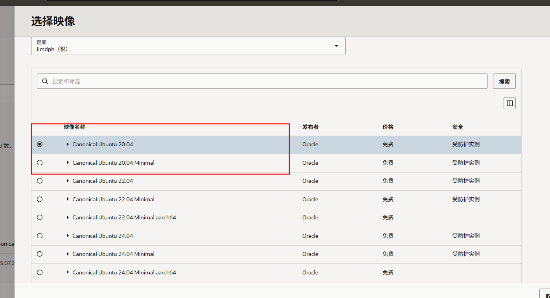
Task: Click 免费 price in Ubuntu 24.04 Minimal row
Action: (388, 254)
